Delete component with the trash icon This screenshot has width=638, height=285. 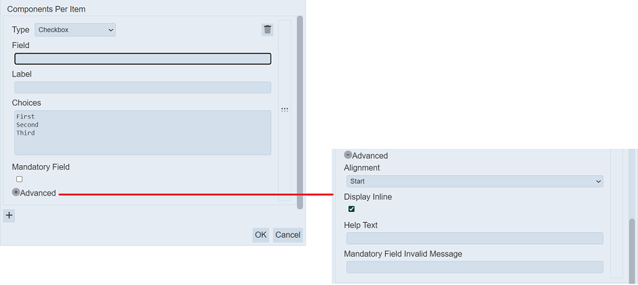(268, 30)
